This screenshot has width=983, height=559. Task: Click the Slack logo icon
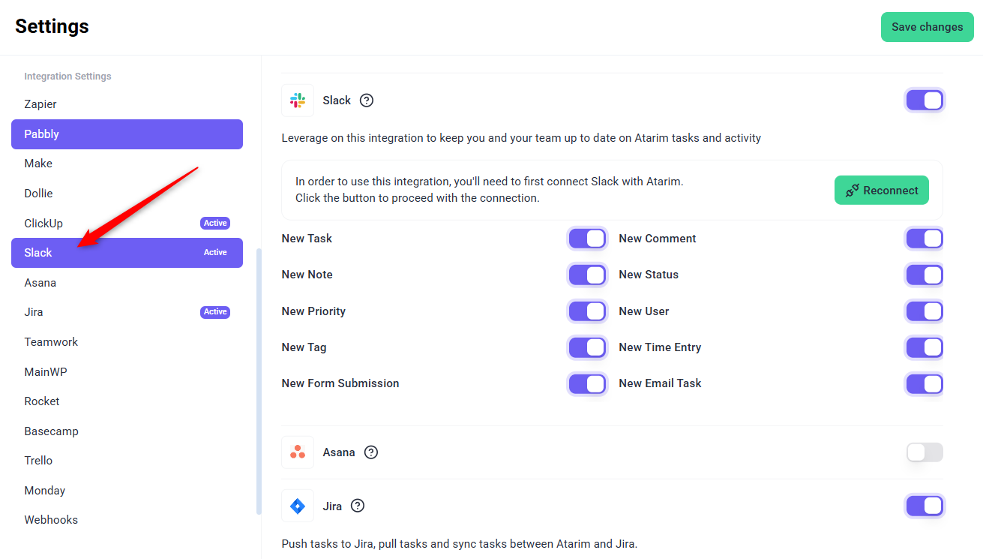(298, 101)
